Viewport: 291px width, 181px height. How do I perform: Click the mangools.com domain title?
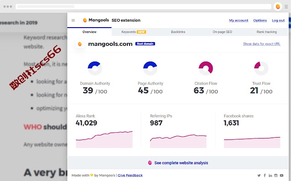point(110,44)
